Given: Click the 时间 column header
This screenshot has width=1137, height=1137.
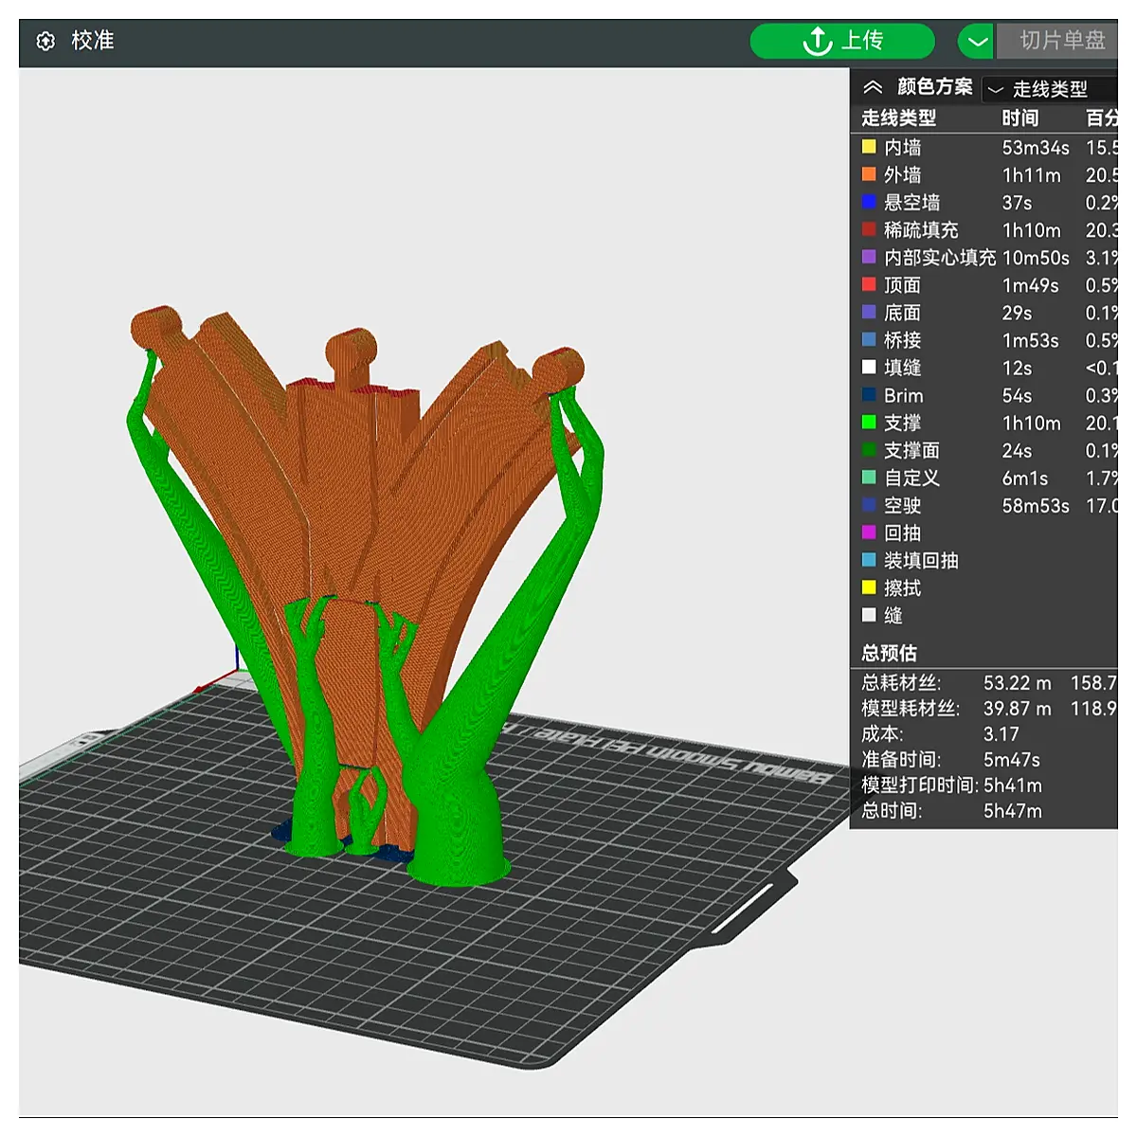Looking at the screenshot, I should coord(1020,118).
